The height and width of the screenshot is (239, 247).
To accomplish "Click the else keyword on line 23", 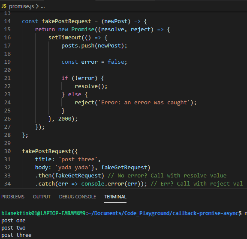I will click(75, 94).
